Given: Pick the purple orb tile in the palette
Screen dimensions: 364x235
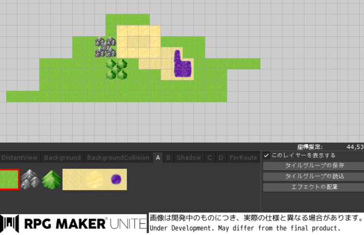Looking at the screenshot, I should click(116, 179).
